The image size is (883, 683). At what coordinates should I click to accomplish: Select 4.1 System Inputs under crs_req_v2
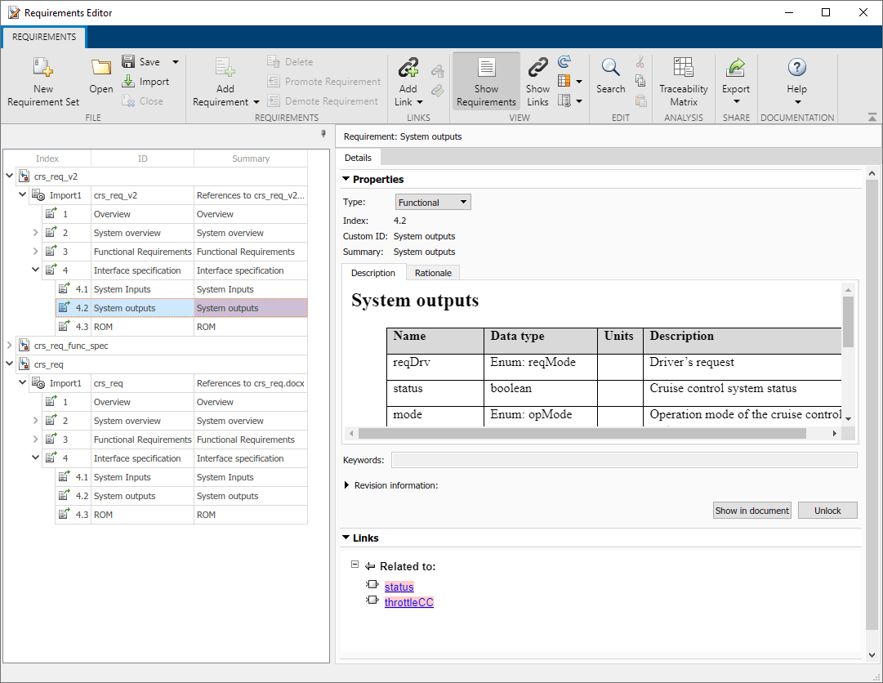pos(181,289)
